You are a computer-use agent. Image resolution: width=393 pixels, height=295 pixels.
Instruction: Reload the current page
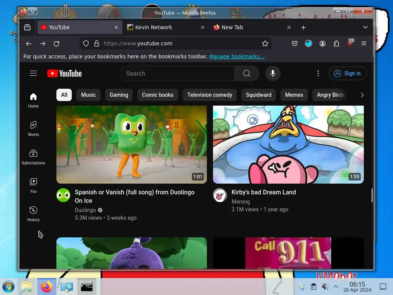(56, 44)
